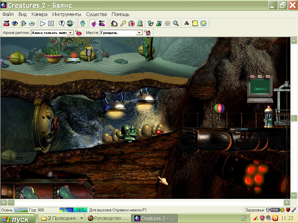298x223 pixels.
Task: Click the vertical scrollbar thumb
Action: [294, 118]
